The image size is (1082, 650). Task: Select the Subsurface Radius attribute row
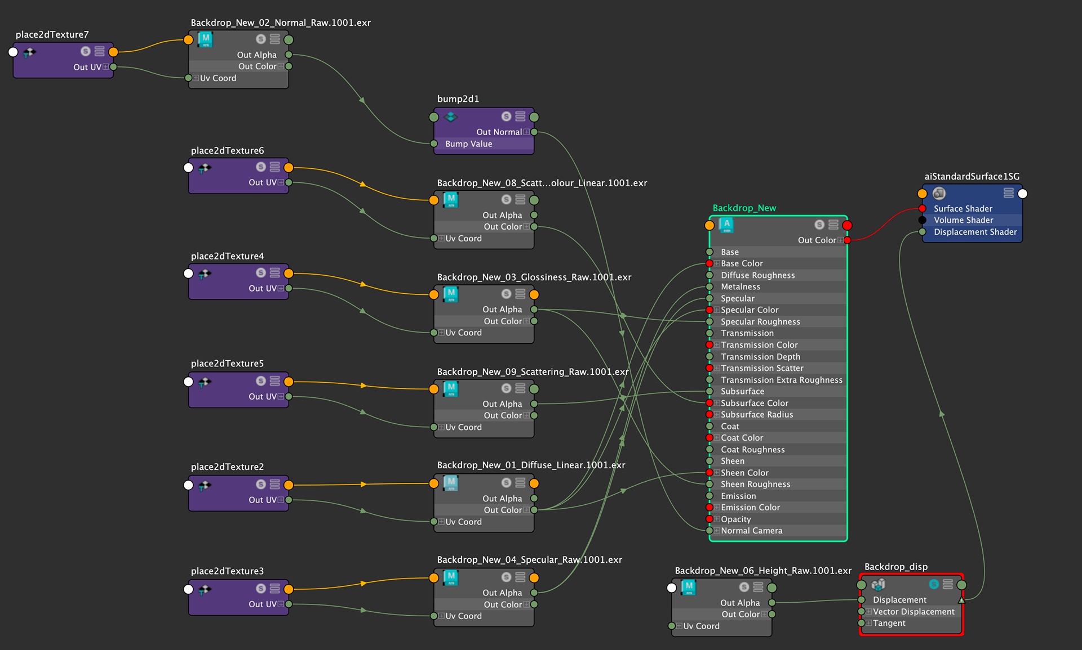[x=778, y=415]
